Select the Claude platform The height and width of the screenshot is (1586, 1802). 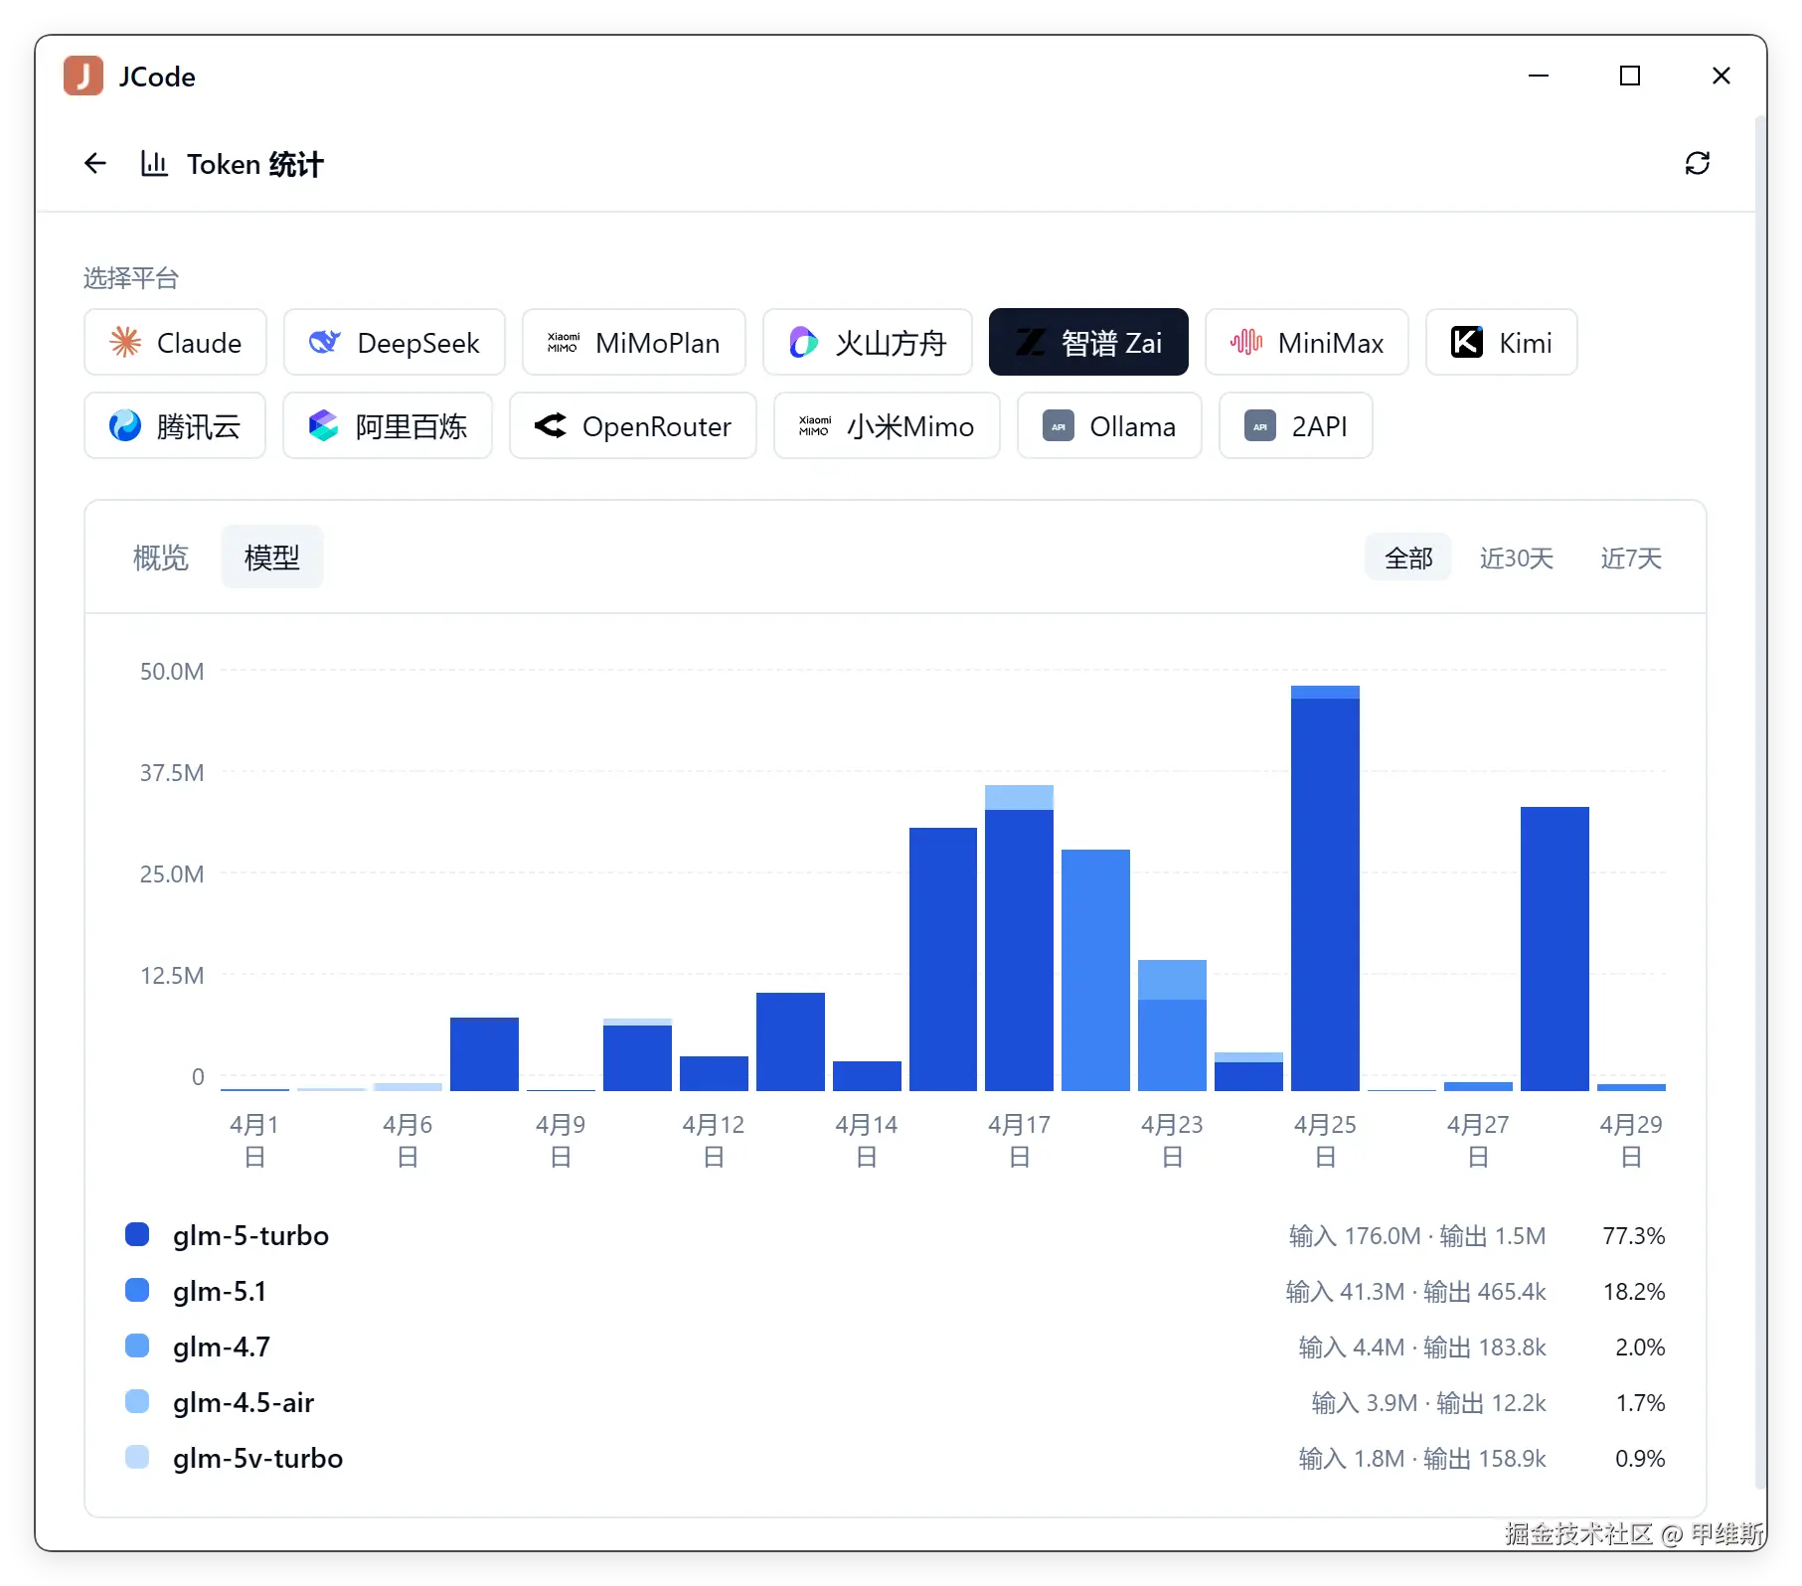point(175,343)
